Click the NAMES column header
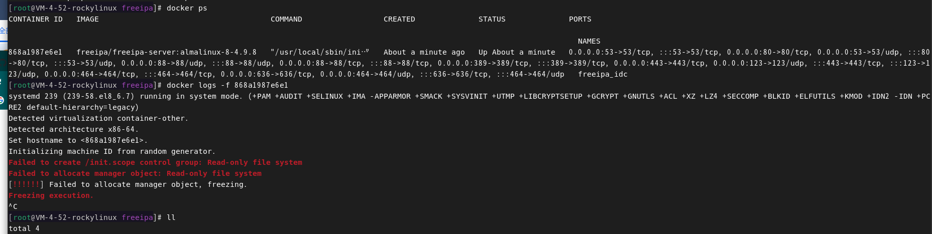The width and height of the screenshot is (932, 234). tap(589, 41)
